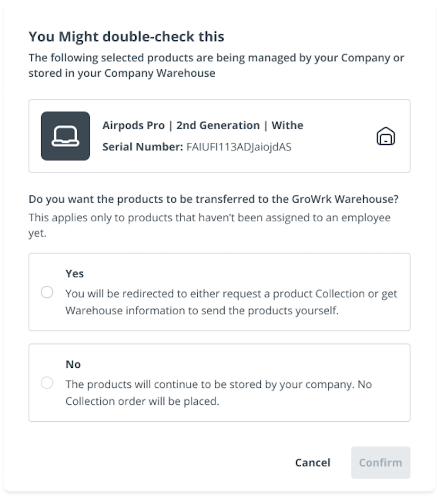439x498 pixels.
Task: Click the No option's stored-by-company description
Action: (x=218, y=393)
